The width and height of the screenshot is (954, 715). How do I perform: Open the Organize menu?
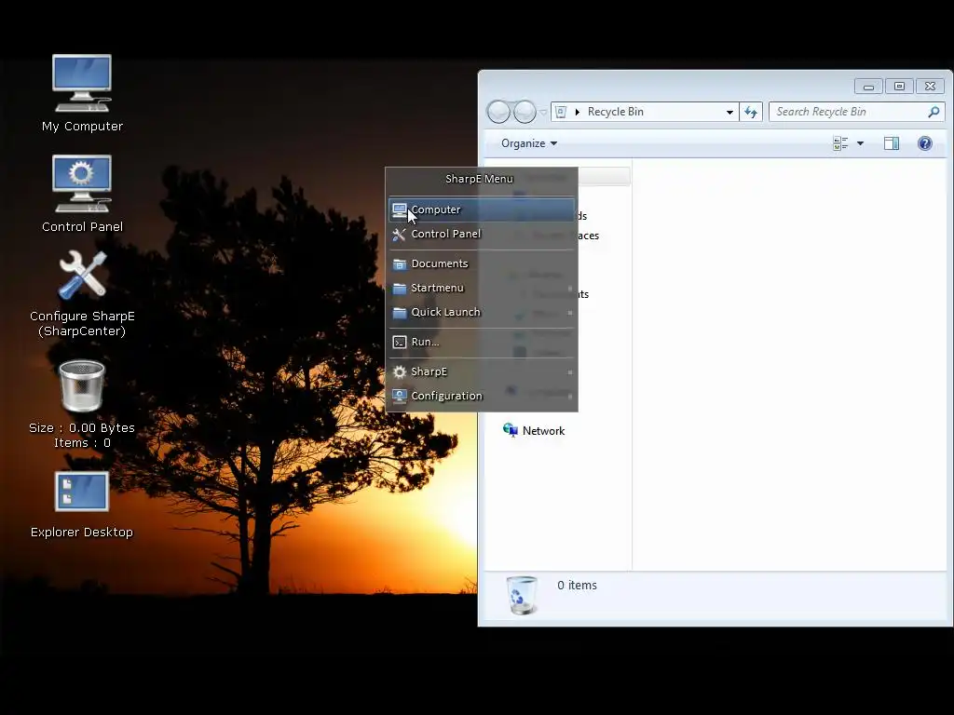[x=529, y=143]
